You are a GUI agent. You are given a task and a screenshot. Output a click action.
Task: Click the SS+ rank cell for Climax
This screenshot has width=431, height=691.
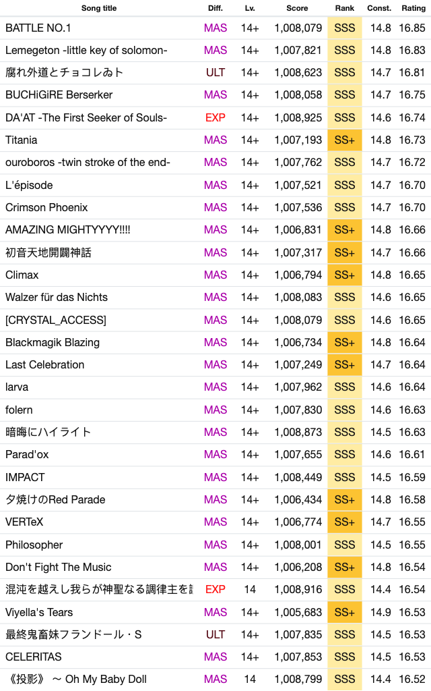click(345, 275)
